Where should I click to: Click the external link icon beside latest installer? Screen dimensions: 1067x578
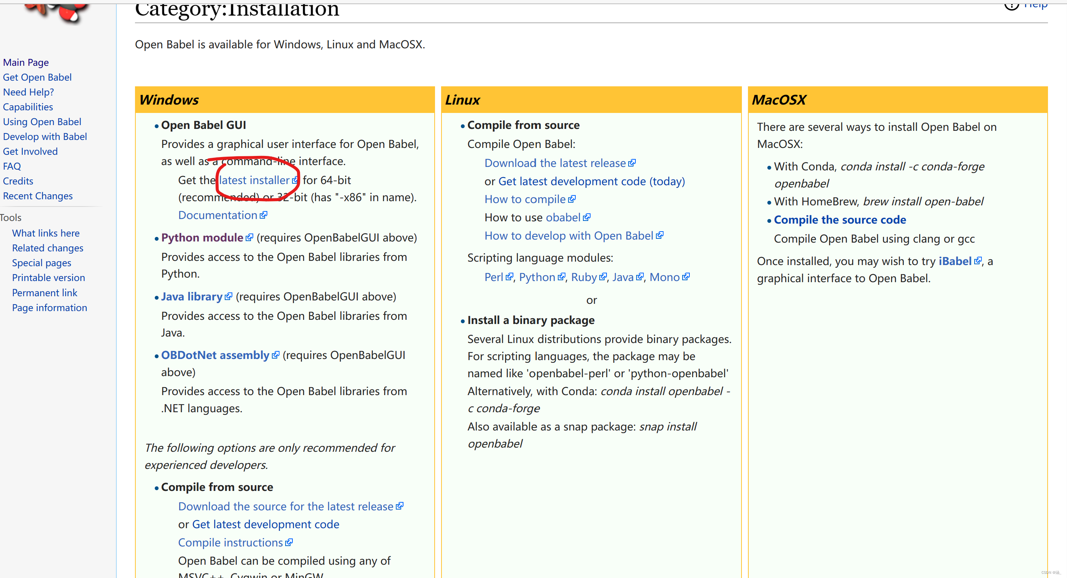click(x=294, y=180)
